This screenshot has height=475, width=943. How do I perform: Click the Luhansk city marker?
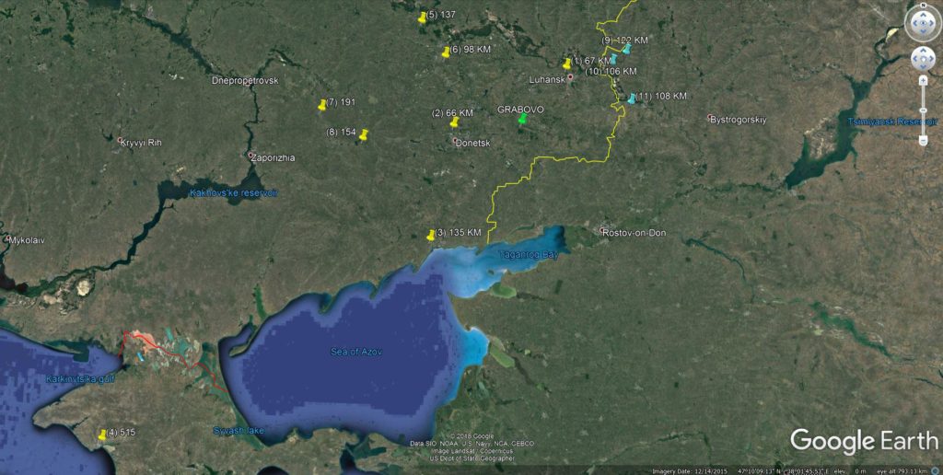pyautogui.click(x=570, y=77)
